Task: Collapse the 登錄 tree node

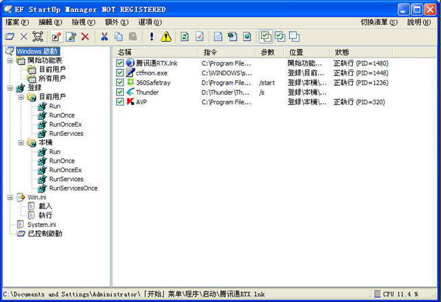Action: (10, 87)
